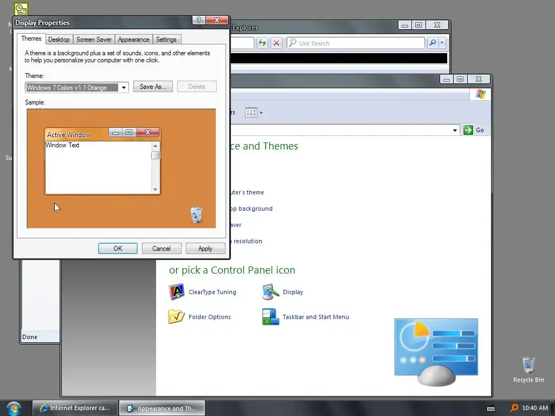Click the Internet Explorer taskbar button

75,408
